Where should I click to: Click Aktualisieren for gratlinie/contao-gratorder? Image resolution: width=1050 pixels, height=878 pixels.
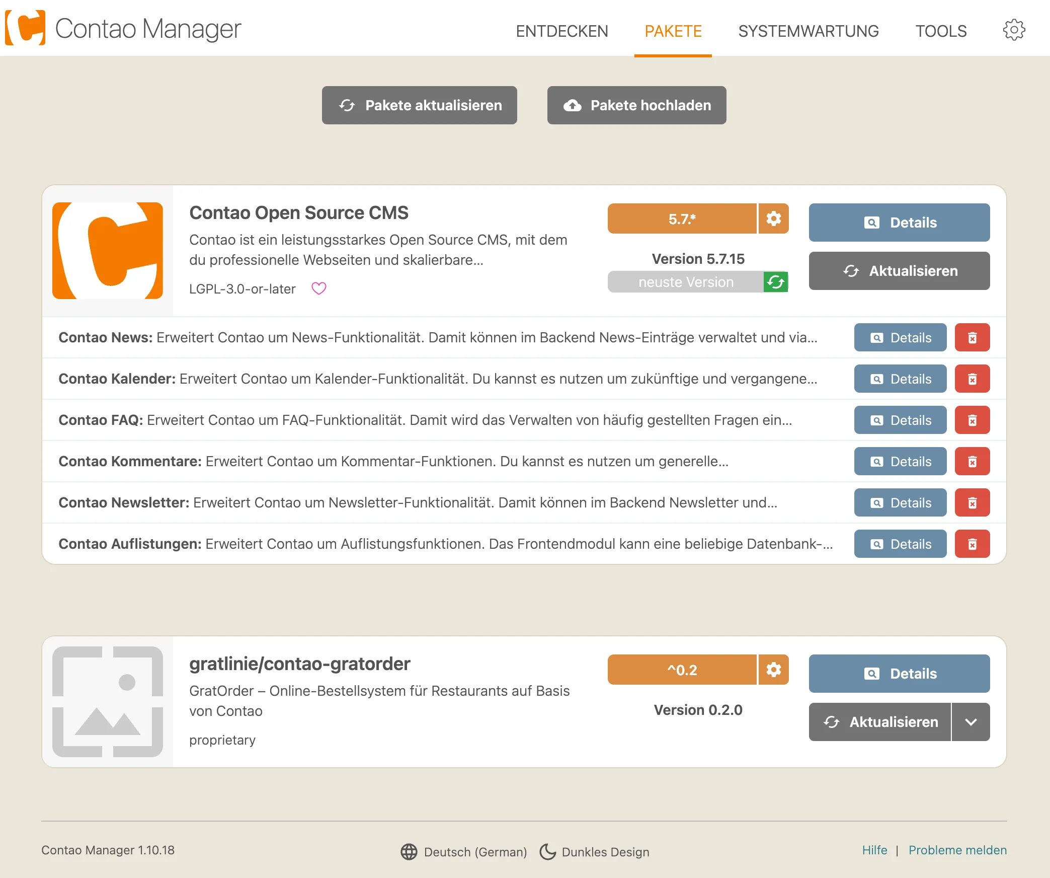(880, 722)
